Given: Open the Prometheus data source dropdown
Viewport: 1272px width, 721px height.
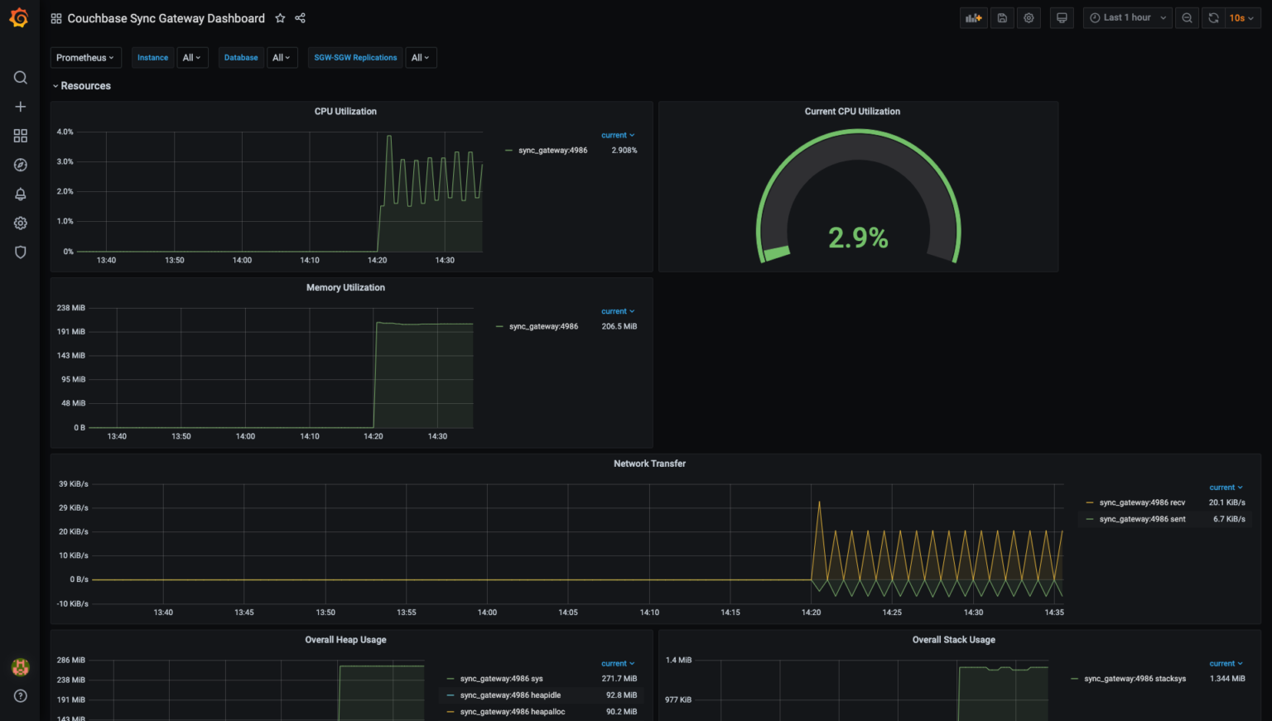Looking at the screenshot, I should (x=85, y=57).
